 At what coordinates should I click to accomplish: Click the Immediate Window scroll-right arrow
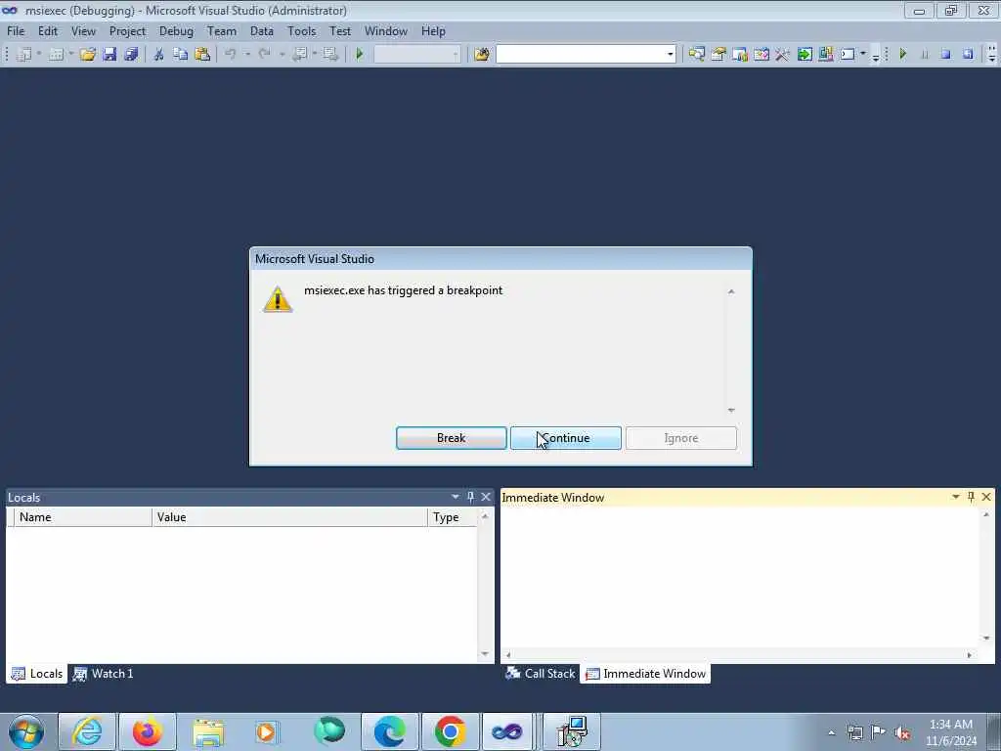pyautogui.click(x=970, y=654)
